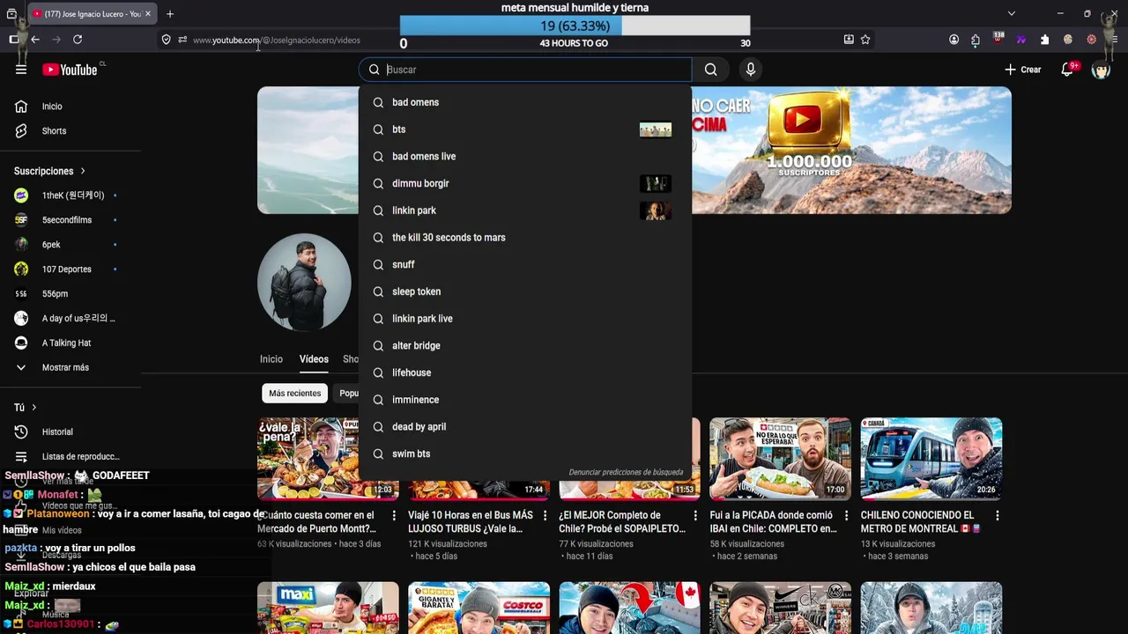The width and height of the screenshot is (1128, 634).
Task: Select 'dimmu borgir' suggestion
Action: (x=525, y=183)
